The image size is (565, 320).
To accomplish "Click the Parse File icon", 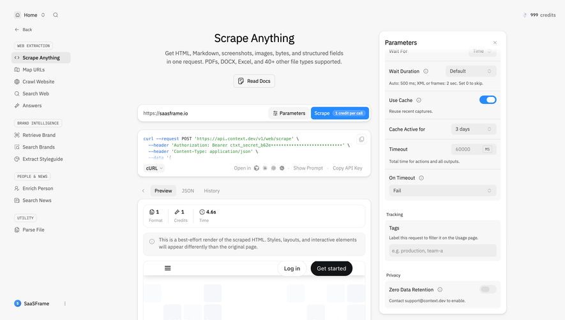I will tap(17, 229).
